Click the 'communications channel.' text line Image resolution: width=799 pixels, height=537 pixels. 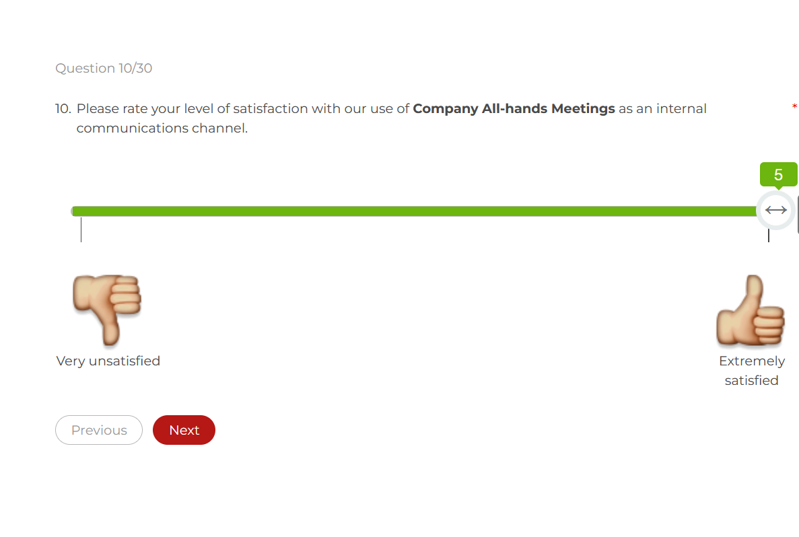[162, 128]
